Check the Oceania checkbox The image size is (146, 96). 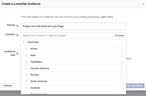(122, 88)
